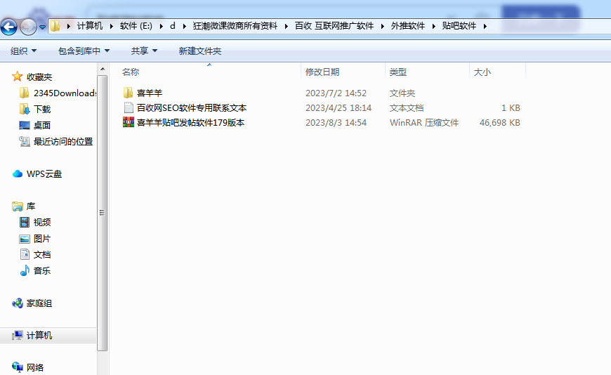Open the 组织 menu
The width and height of the screenshot is (611, 375).
[x=23, y=51]
